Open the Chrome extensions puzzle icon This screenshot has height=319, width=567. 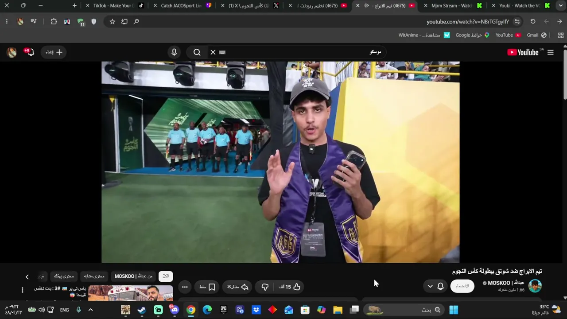(x=54, y=21)
